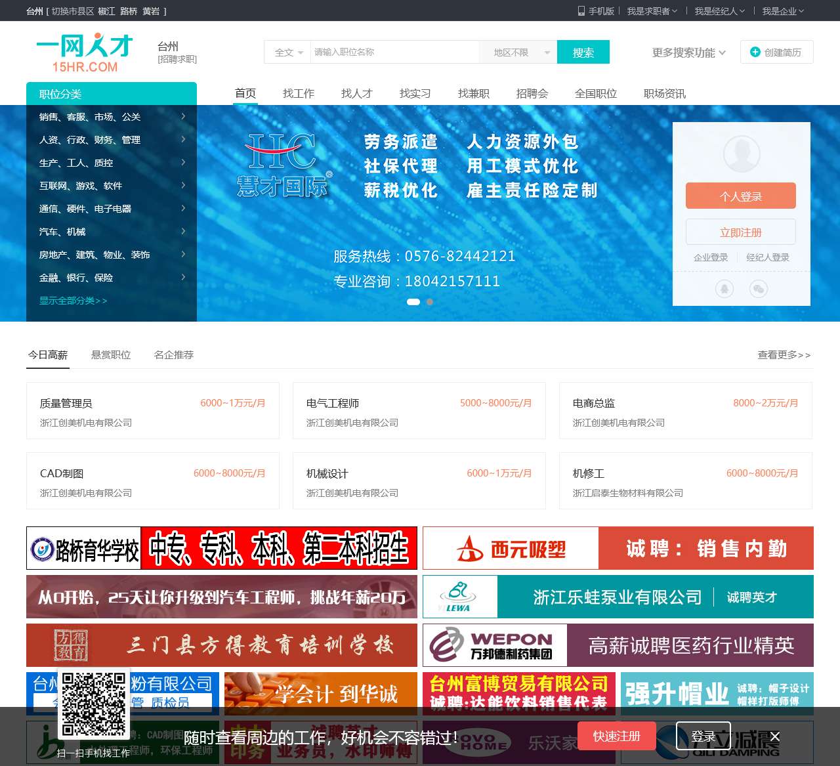Screen dimensions: 840x766
Task: Expand the 人资、行政、财务、管理 category
Action: coord(112,140)
